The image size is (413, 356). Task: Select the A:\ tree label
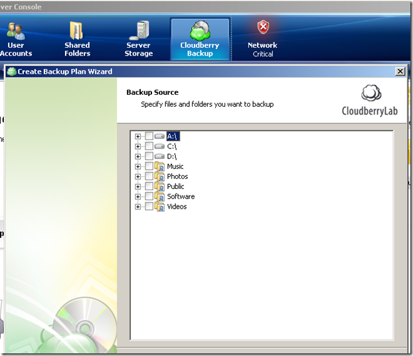pos(173,136)
